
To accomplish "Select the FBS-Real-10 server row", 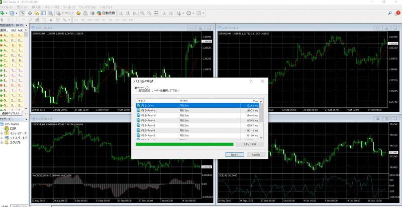I will pos(197,115).
